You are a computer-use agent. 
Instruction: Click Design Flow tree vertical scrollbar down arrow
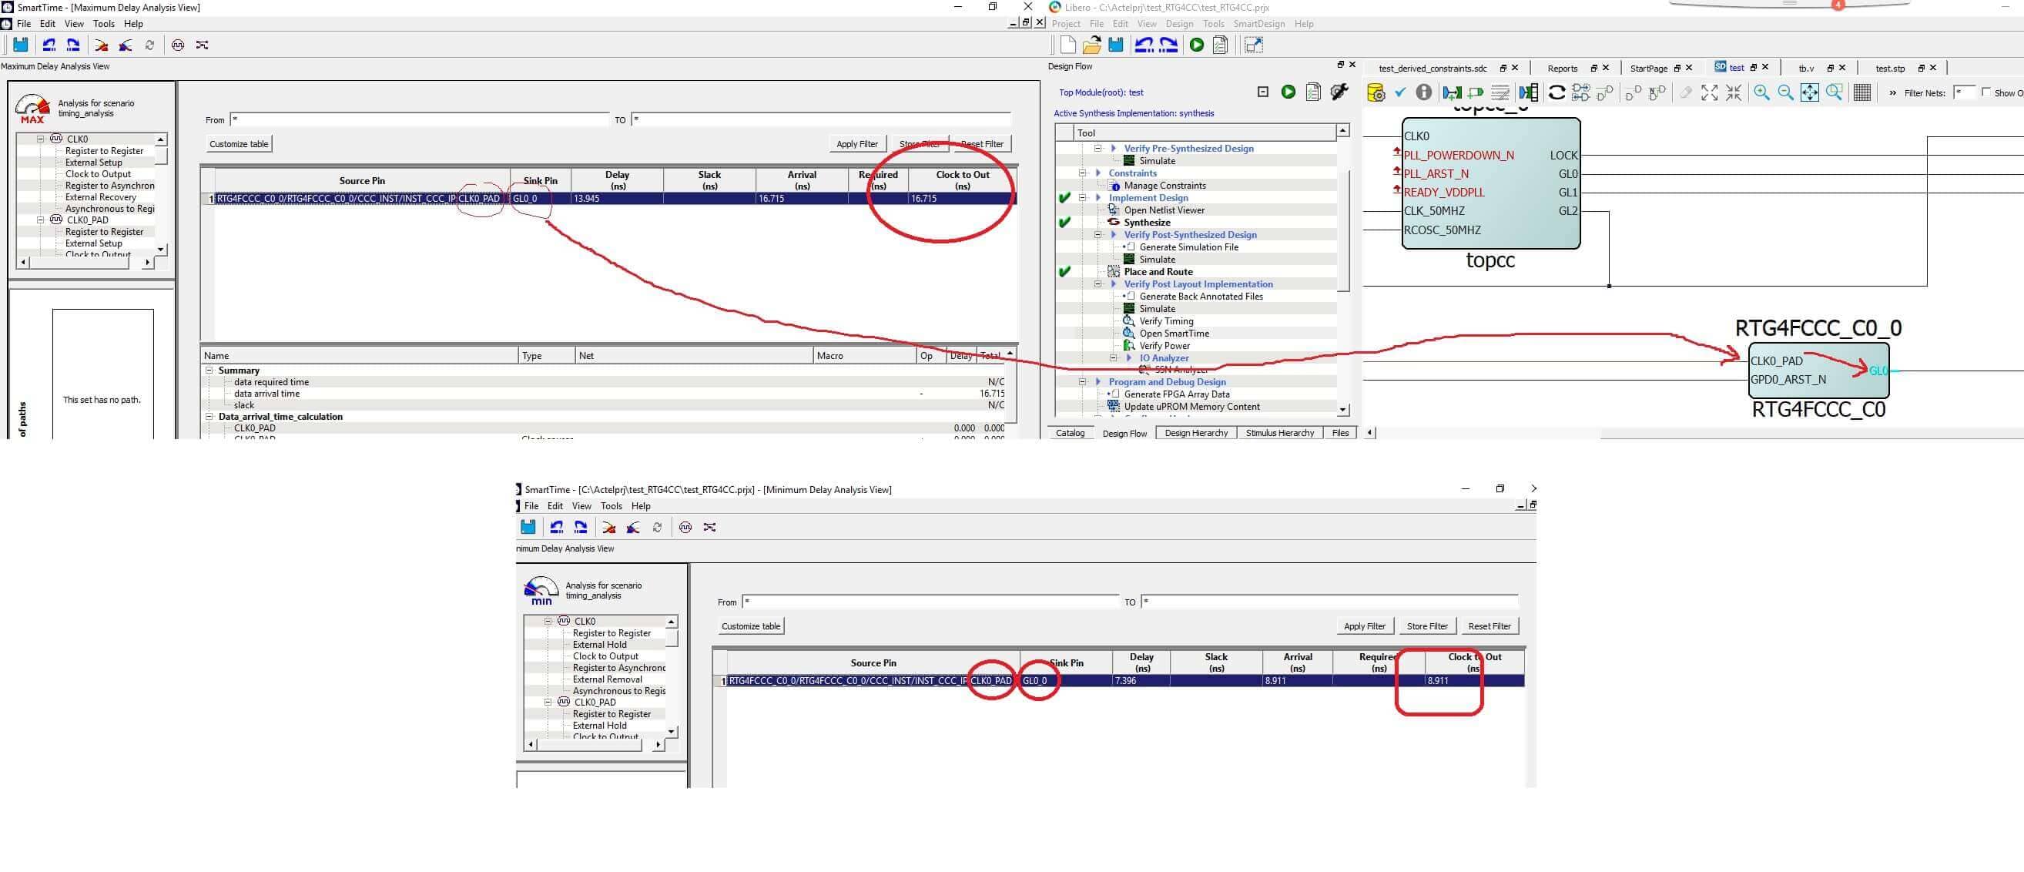tap(1342, 409)
